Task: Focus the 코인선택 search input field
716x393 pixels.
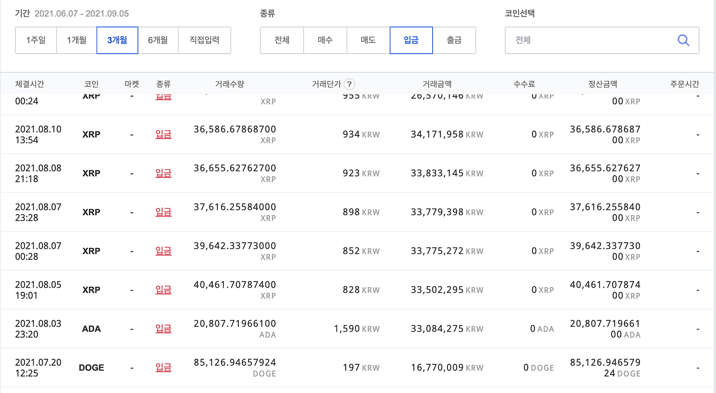Action: (x=602, y=40)
